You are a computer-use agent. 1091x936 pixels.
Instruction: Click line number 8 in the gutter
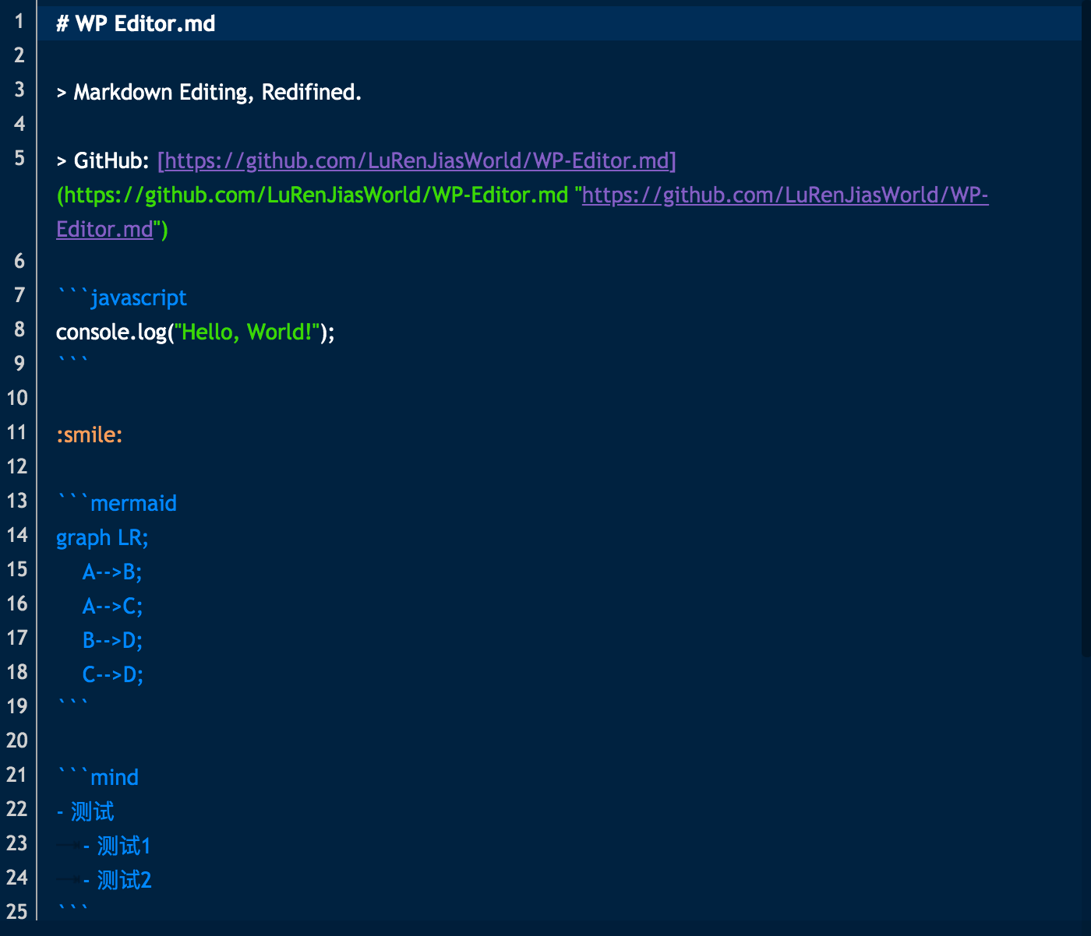coord(19,329)
